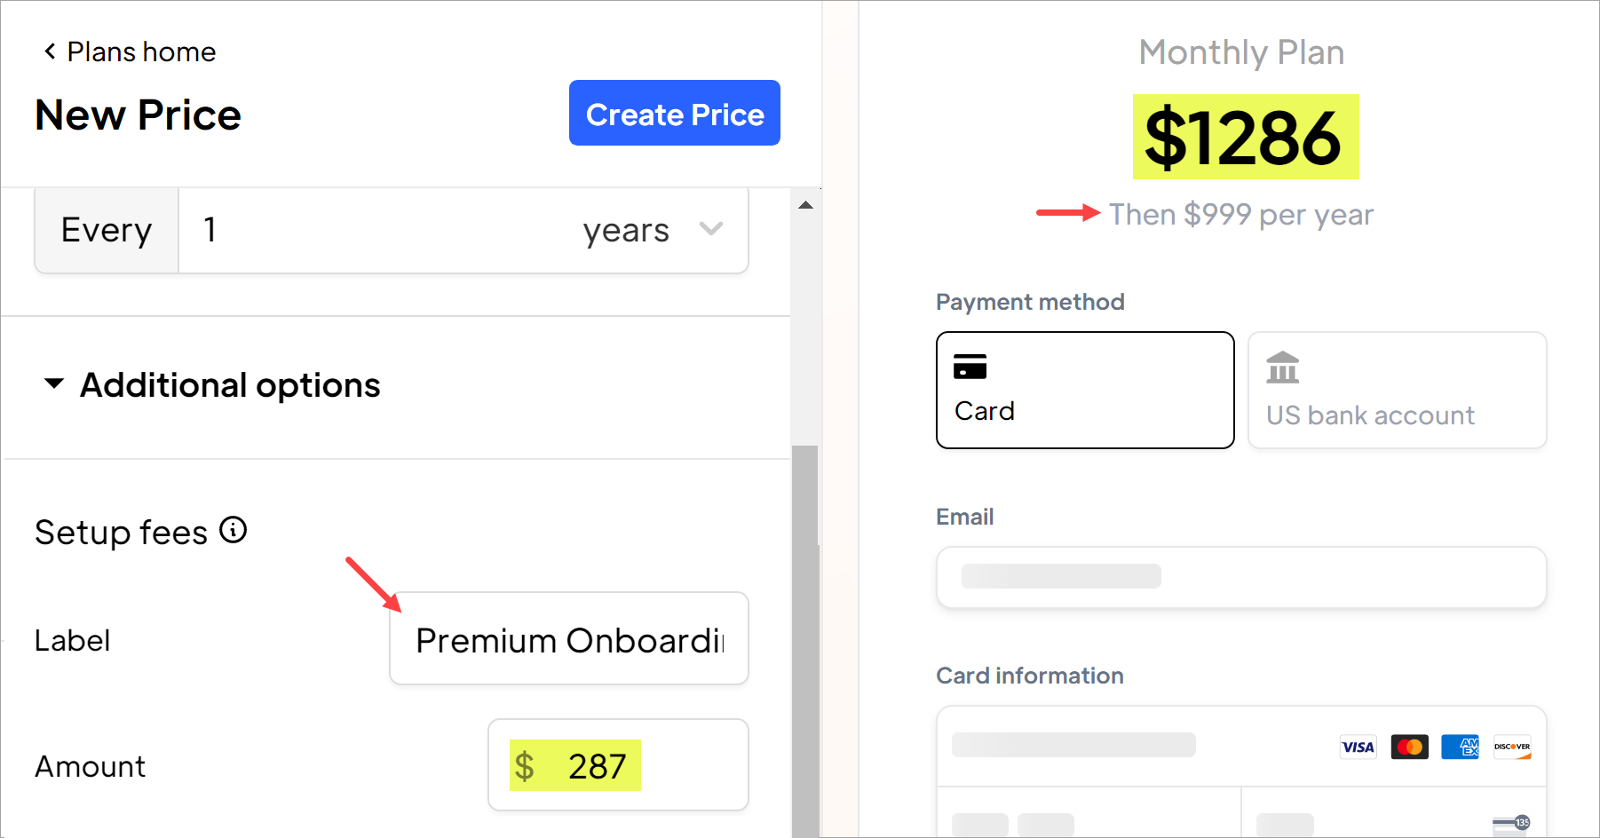Edit the Premium Onboarding label field

(x=568, y=638)
